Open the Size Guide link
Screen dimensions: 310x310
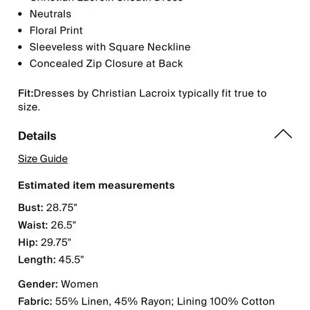click(43, 159)
